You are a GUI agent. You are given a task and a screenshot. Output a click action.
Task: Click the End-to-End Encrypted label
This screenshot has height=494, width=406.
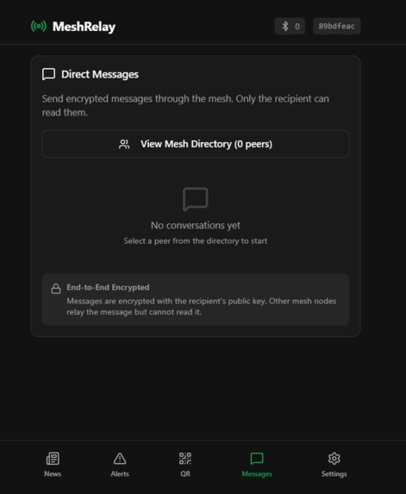pos(108,287)
